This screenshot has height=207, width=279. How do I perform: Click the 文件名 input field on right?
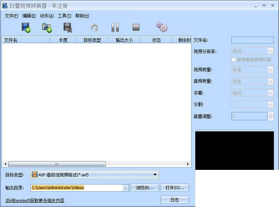point(252,40)
